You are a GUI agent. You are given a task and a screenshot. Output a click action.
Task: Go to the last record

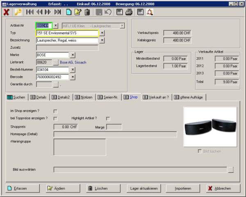[x=58, y=12]
